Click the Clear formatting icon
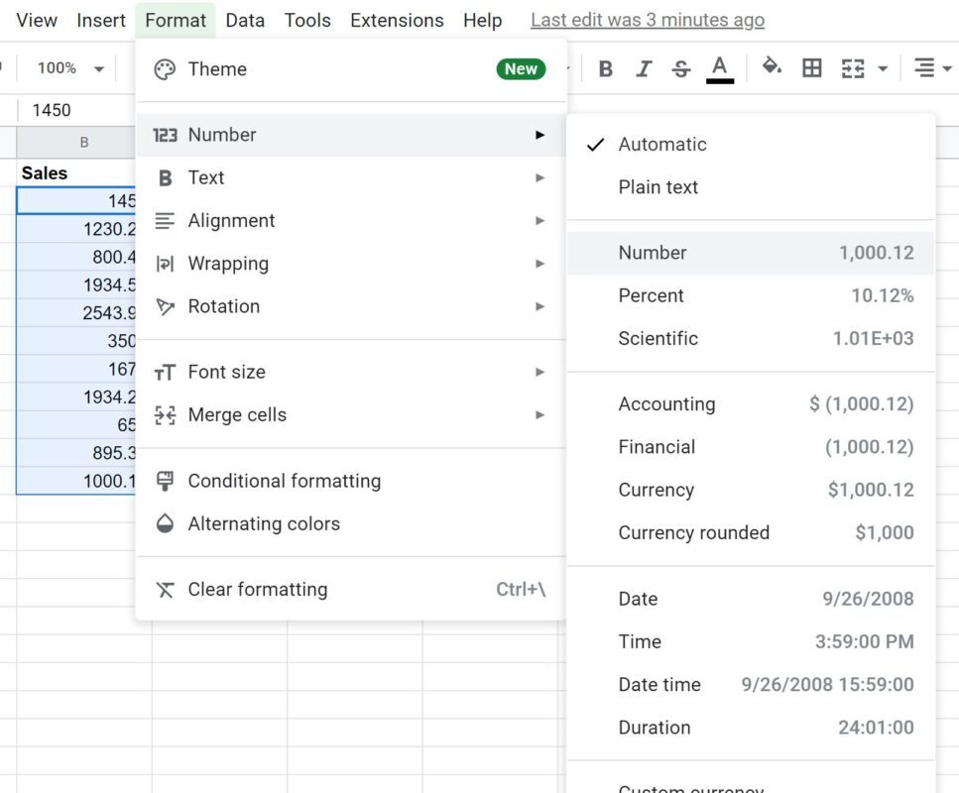The height and width of the screenshot is (793, 959). click(x=165, y=590)
